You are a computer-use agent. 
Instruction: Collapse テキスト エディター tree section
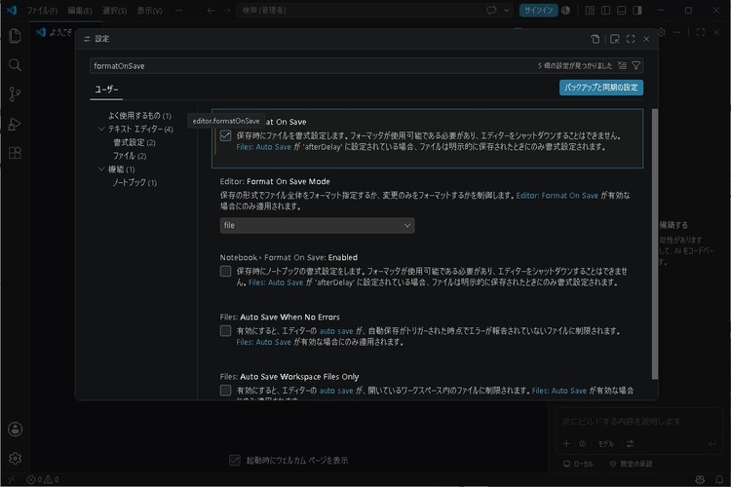pos(101,129)
